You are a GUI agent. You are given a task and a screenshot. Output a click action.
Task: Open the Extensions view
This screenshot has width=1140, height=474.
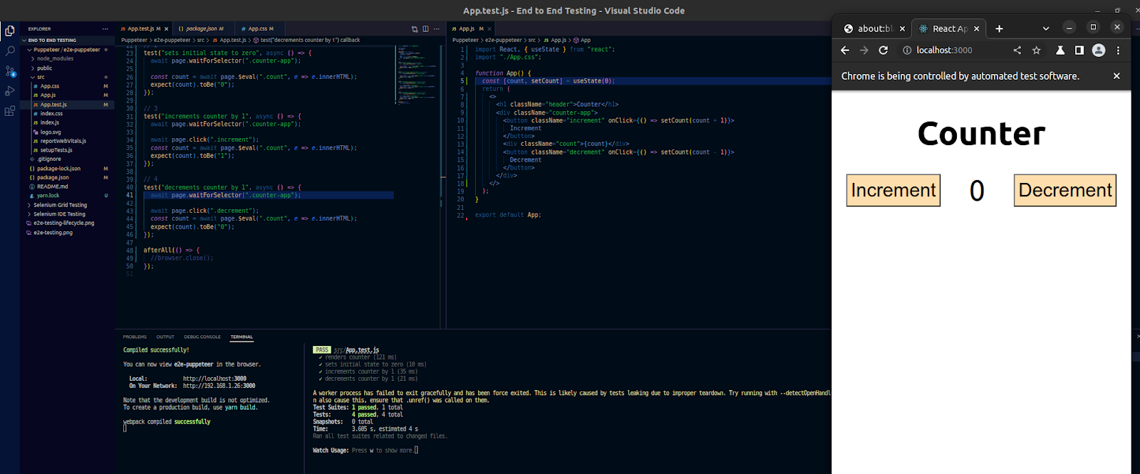(10, 111)
